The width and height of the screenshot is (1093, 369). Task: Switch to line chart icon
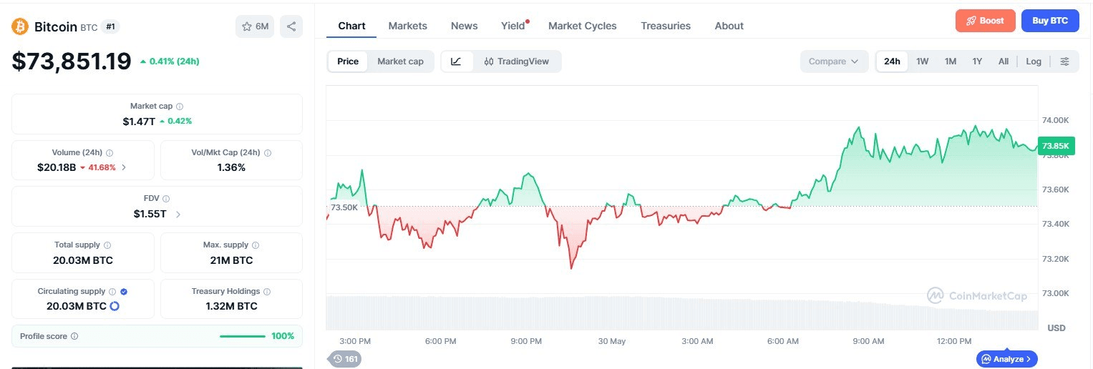457,62
